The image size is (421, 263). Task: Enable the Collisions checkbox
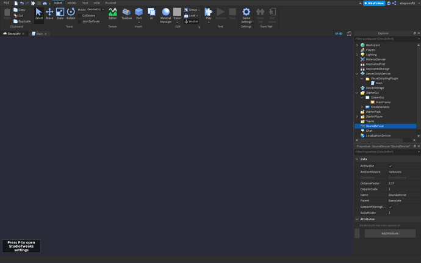tap(80, 16)
